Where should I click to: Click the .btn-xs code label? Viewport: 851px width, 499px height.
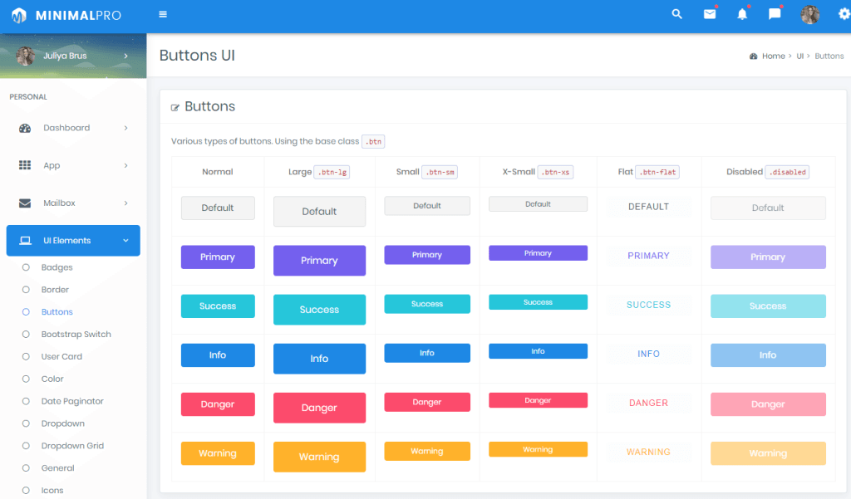pos(555,172)
